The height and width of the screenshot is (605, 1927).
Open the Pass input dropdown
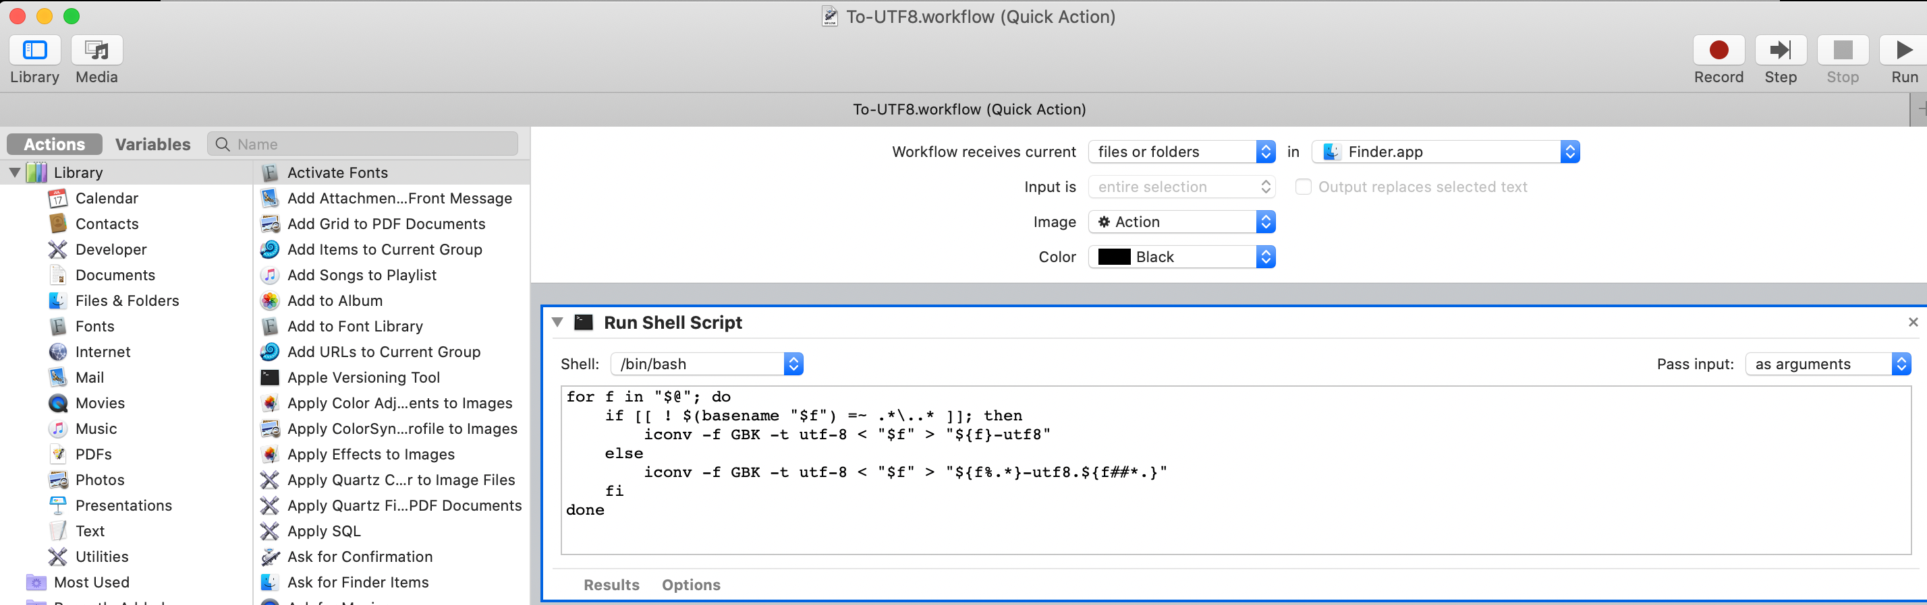[x=1828, y=364]
